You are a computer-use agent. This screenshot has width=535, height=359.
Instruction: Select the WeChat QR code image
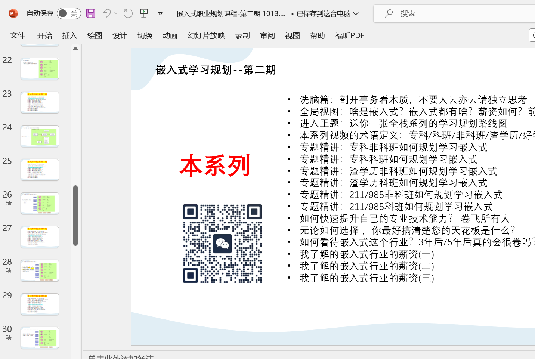pyautogui.click(x=222, y=244)
